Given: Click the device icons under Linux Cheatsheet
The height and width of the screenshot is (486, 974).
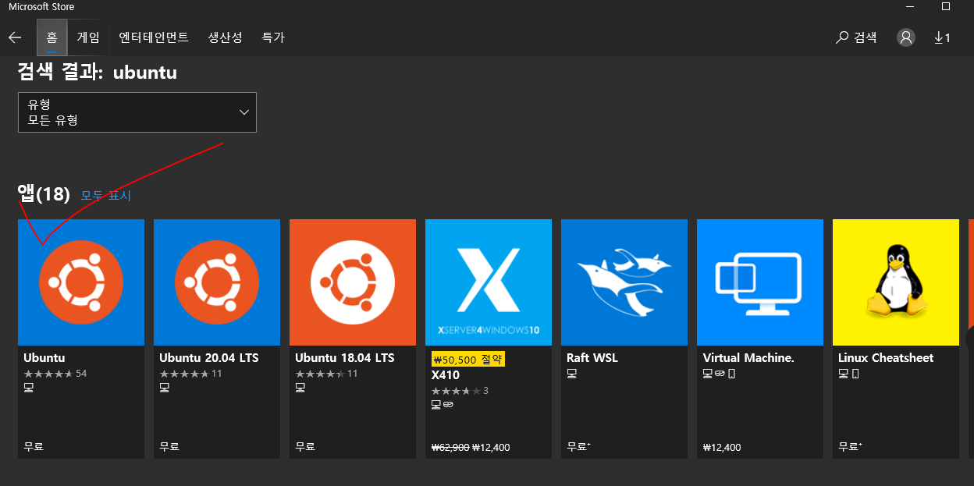Looking at the screenshot, I should 848,374.
